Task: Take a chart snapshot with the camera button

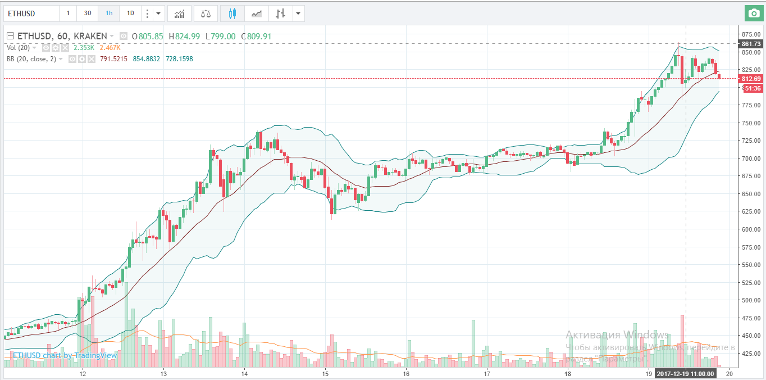Action: pos(753,13)
